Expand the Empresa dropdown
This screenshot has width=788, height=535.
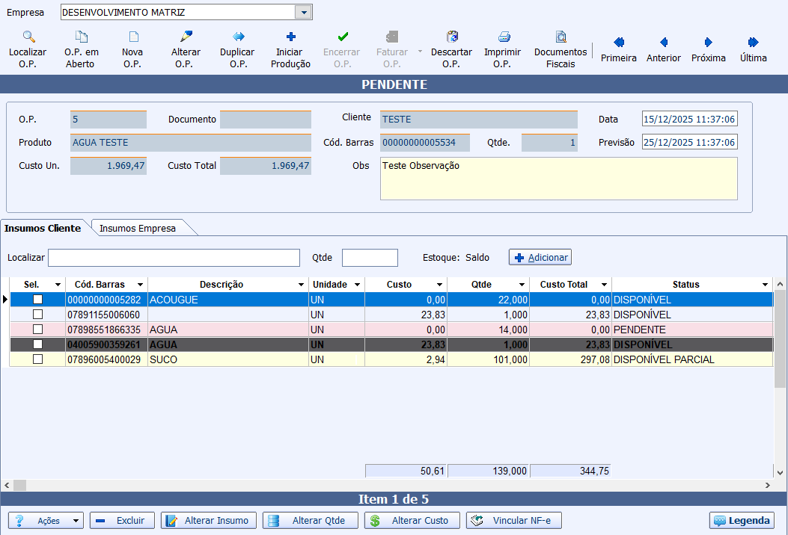pyautogui.click(x=302, y=13)
